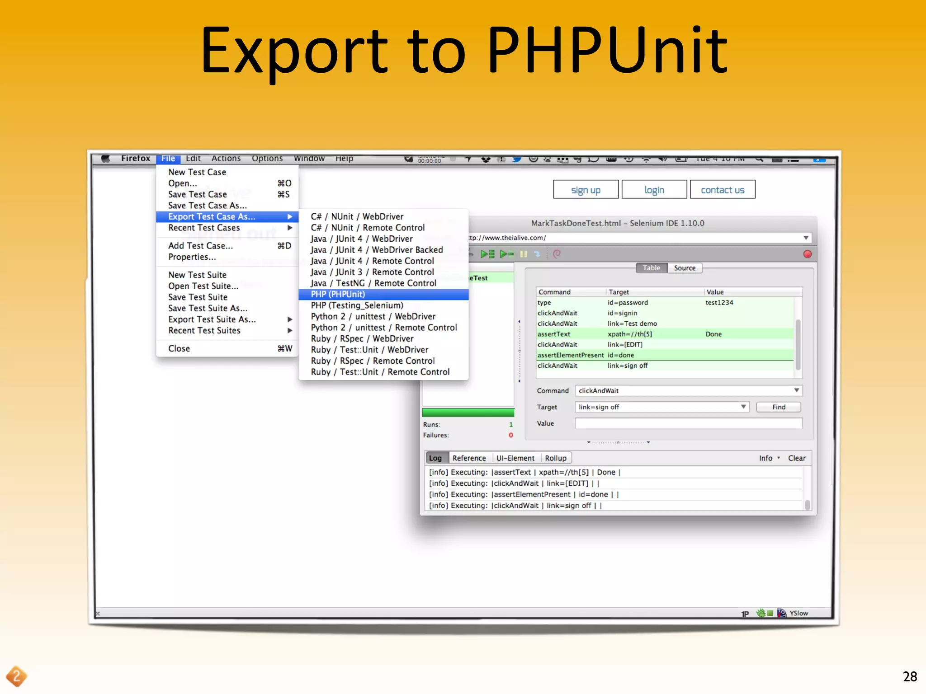The width and height of the screenshot is (926, 694).
Task: Expand the base URL dropdown
Action: click(806, 238)
